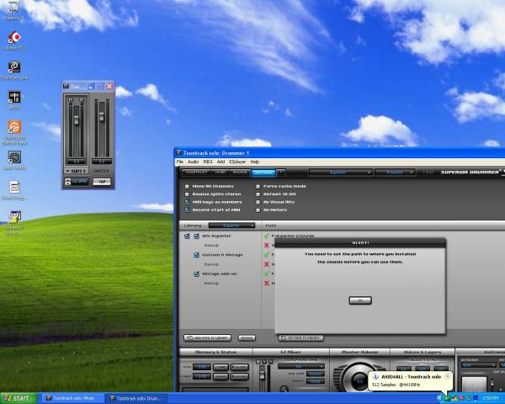Click the TAP button in mixer window

pyautogui.click(x=101, y=181)
